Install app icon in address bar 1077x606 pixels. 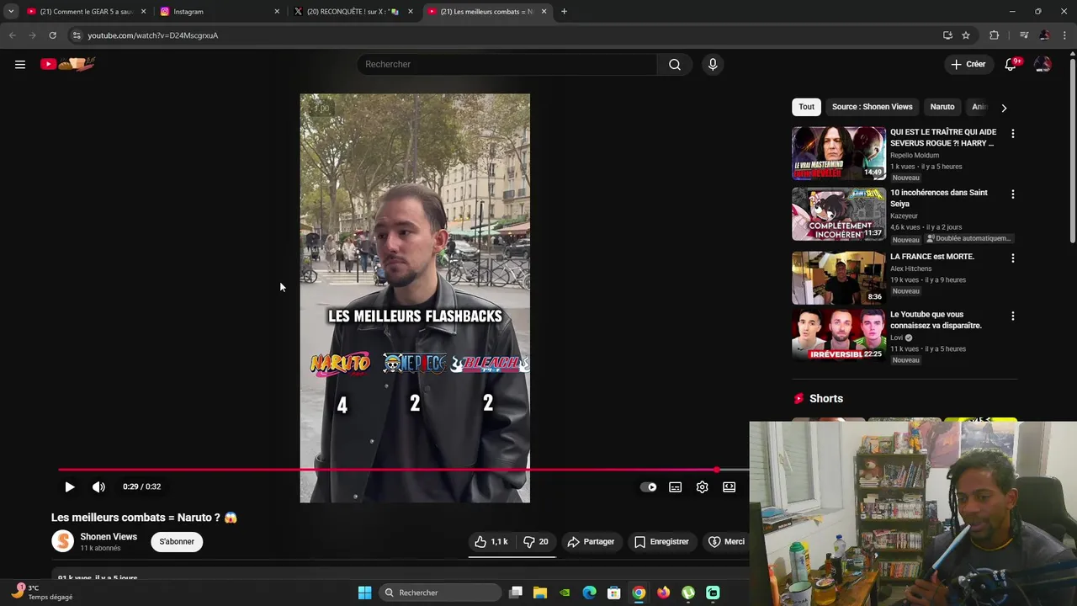coord(947,35)
